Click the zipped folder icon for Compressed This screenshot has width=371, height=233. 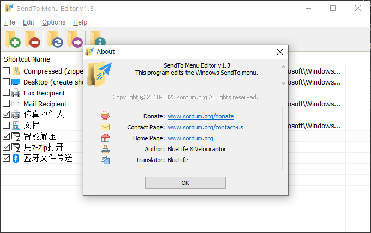tap(16, 71)
